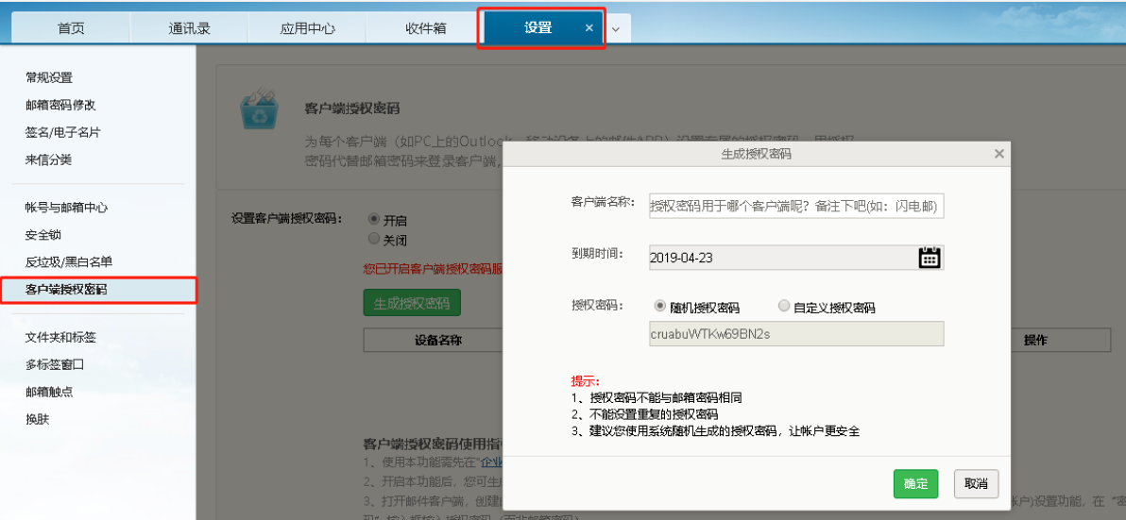Open the 通讯录 tab
Screen dimensions: 1126x520
189,28
